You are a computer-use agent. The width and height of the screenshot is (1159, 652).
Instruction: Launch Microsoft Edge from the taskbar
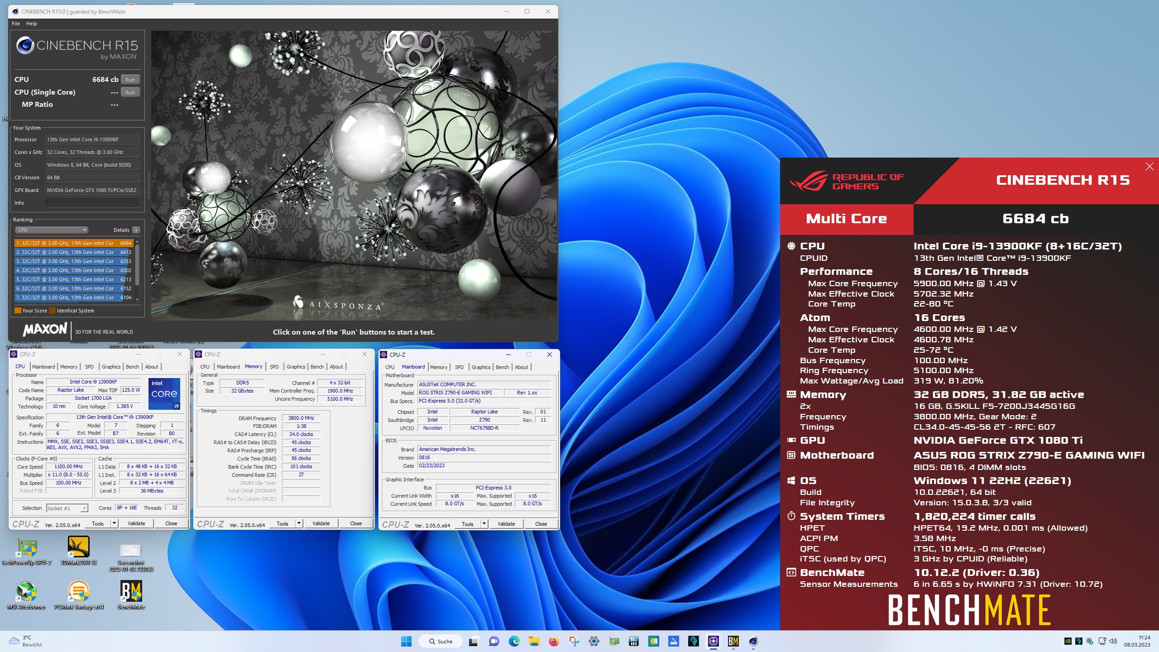pos(514,641)
